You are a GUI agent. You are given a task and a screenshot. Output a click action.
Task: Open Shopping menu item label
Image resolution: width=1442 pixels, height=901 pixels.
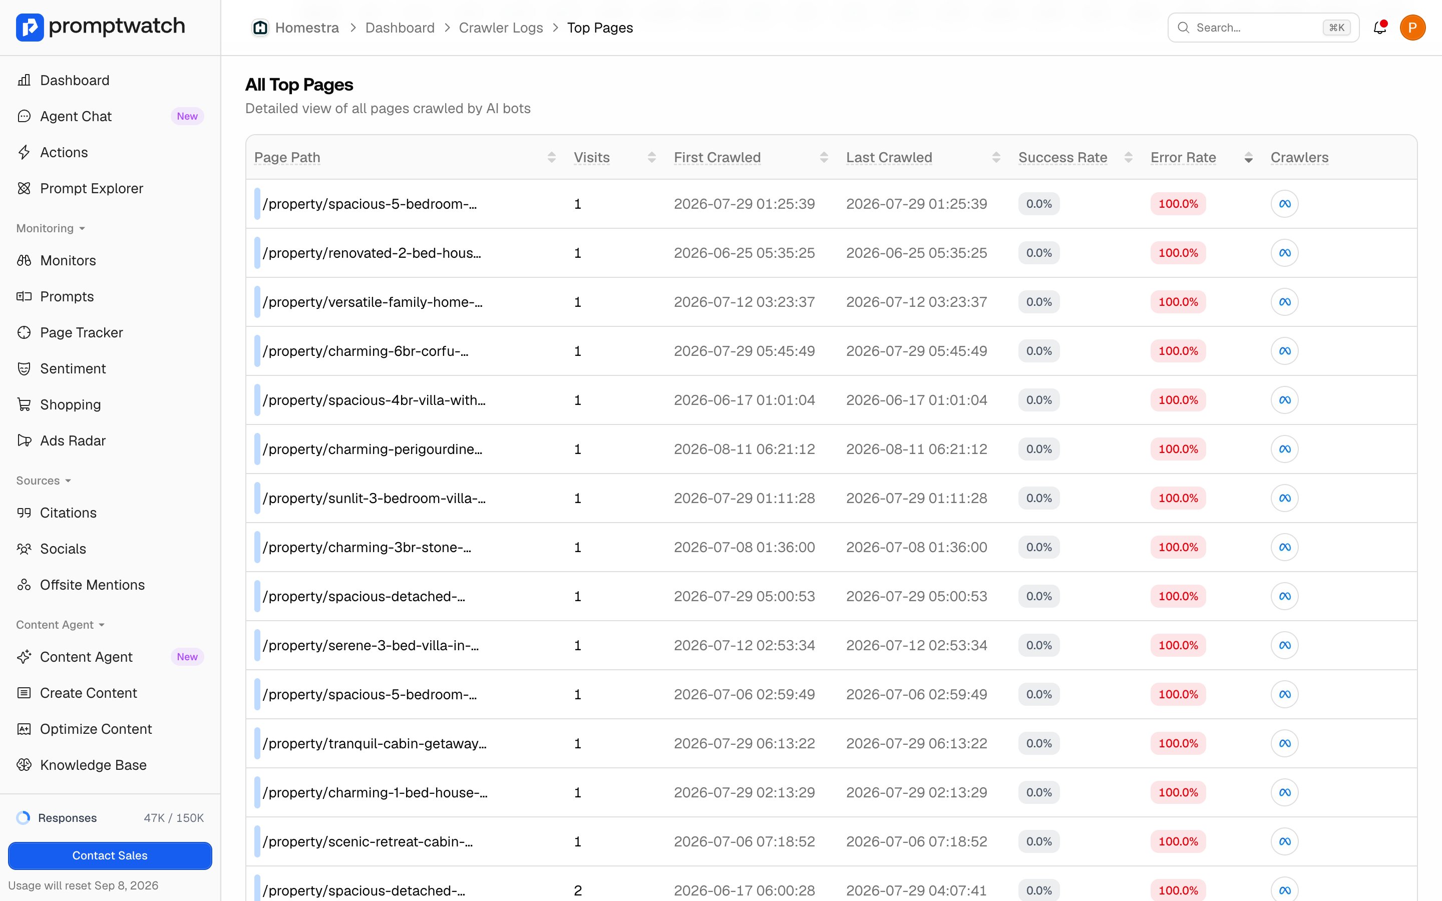pyautogui.click(x=70, y=404)
